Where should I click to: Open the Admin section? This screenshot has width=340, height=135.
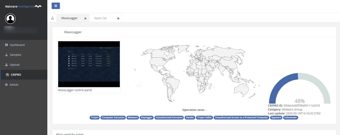tap(14, 85)
